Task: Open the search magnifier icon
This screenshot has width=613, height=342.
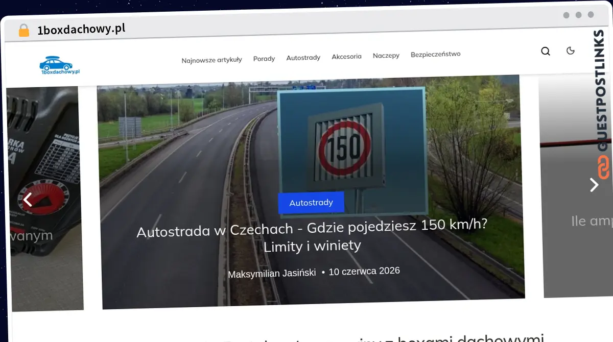Action: [546, 51]
